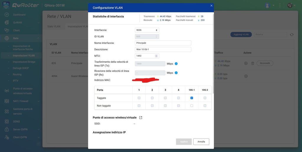This screenshot has width=302, height=152.
Task: Open the Routing menu item
Action: click(17, 74)
